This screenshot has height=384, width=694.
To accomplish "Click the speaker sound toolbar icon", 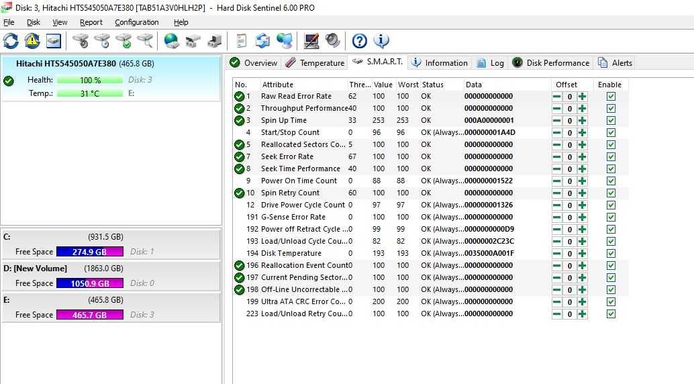I will 332,41.
